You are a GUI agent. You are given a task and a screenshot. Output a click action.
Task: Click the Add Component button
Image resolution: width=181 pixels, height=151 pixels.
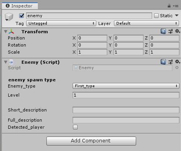[91, 141]
